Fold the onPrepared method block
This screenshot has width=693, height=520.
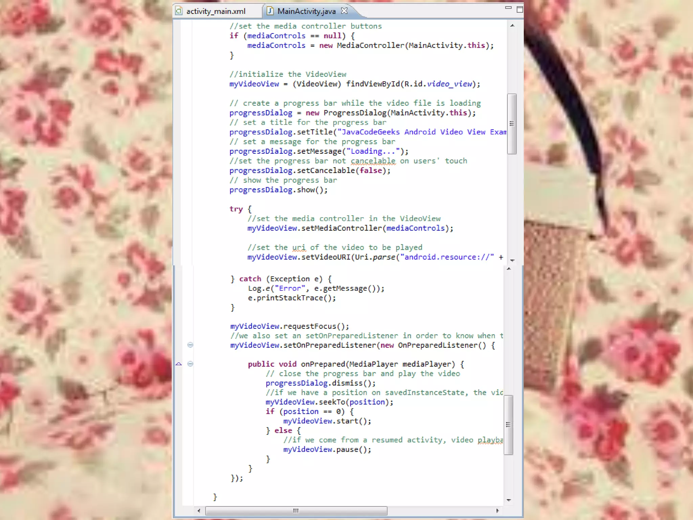pyautogui.click(x=190, y=364)
